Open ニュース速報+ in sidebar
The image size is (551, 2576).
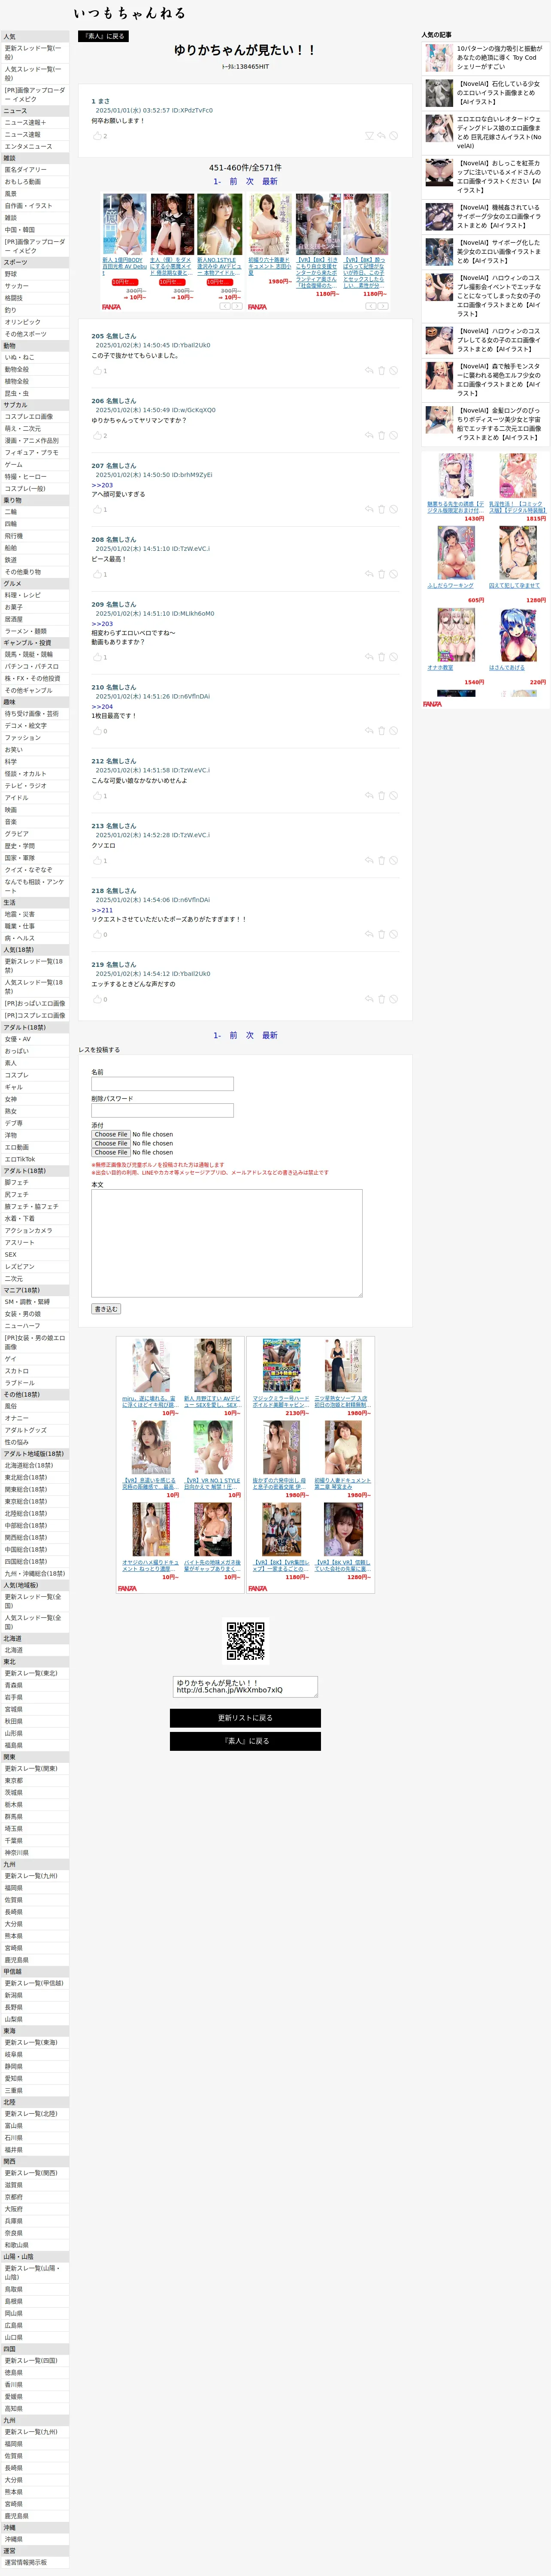click(35, 122)
